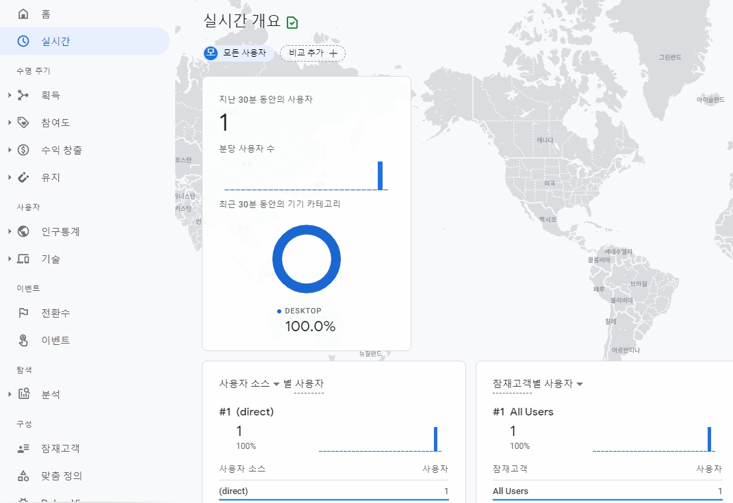This screenshot has height=503, width=733.
Task: Expand the 참여도 section arrow
Action: 10,122
